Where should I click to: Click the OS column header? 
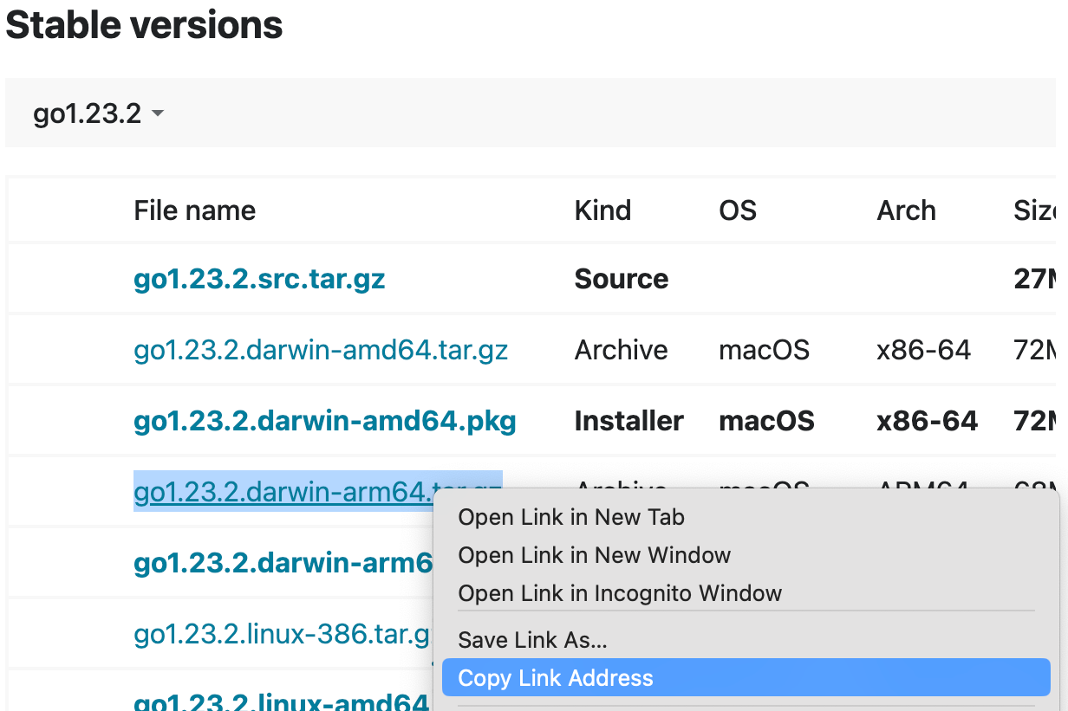738,210
